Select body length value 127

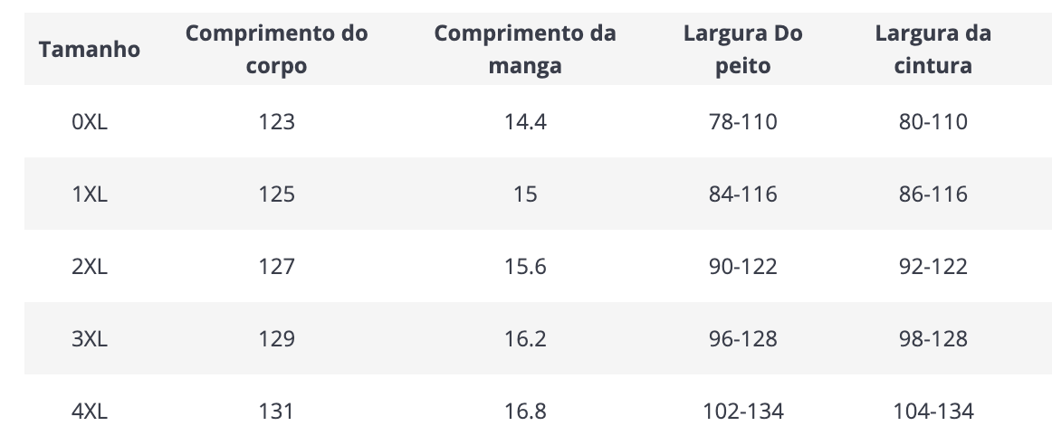(276, 266)
